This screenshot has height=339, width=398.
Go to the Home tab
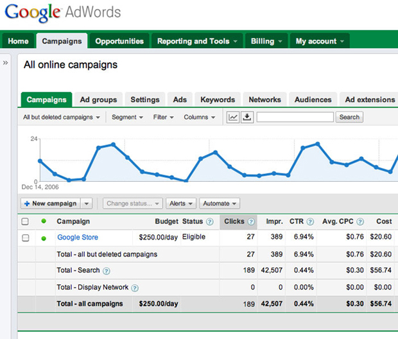point(18,41)
